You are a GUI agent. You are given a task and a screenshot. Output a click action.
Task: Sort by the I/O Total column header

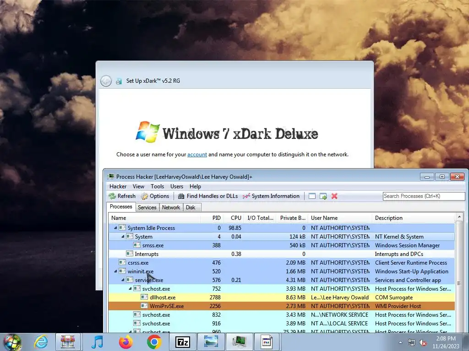[x=260, y=218]
